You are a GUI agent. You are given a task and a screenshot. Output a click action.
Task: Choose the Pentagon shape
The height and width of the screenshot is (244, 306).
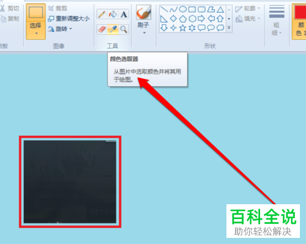(183, 19)
